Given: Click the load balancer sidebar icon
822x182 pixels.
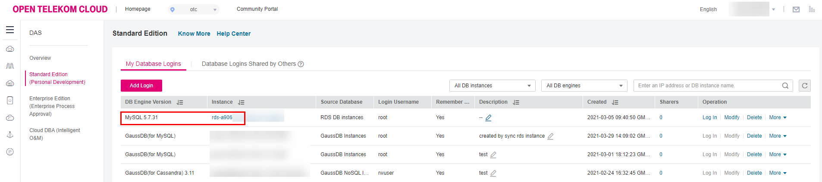Looking at the screenshot, I should pyautogui.click(x=10, y=135).
